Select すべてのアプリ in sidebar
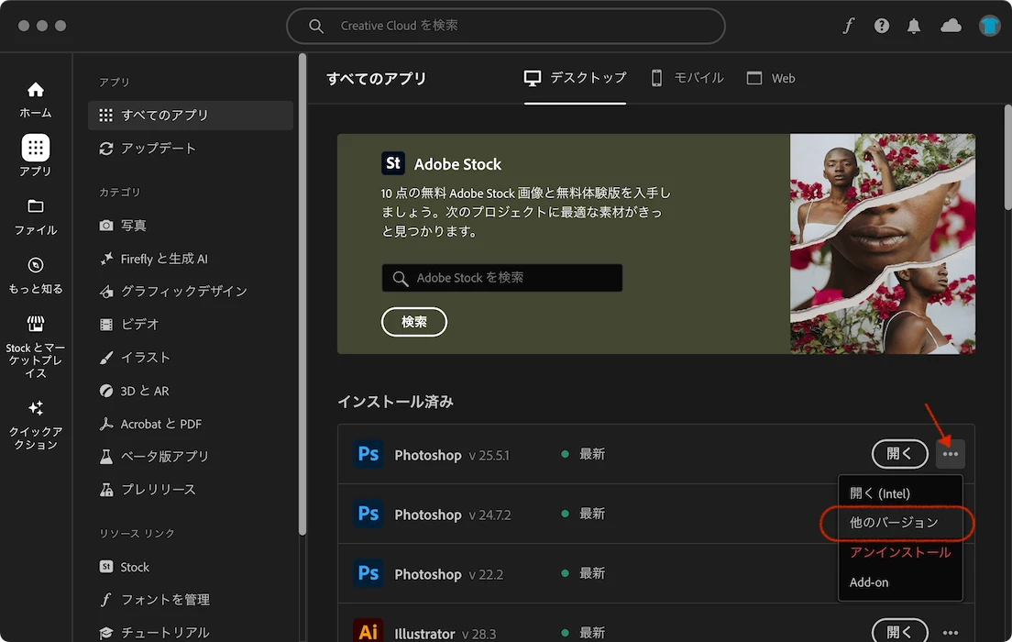1012x642 pixels. pyautogui.click(x=191, y=115)
